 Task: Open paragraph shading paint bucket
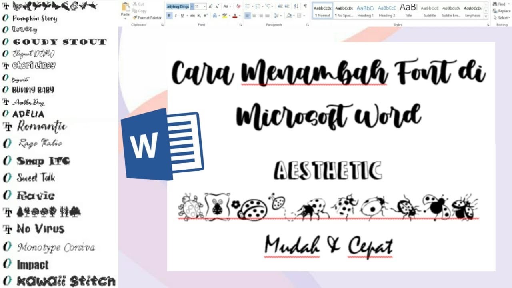(289, 16)
